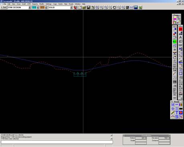Image resolution: width=184 pixels, height=147 pixels.
Task: Select the blue T icon in Roads panel
Action: point(177,113)
